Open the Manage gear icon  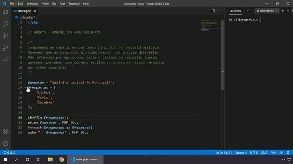[x=5, y=143]
